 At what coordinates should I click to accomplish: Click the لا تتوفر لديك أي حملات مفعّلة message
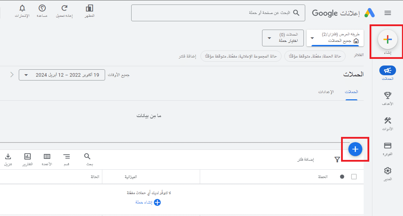tap(149, 193)
